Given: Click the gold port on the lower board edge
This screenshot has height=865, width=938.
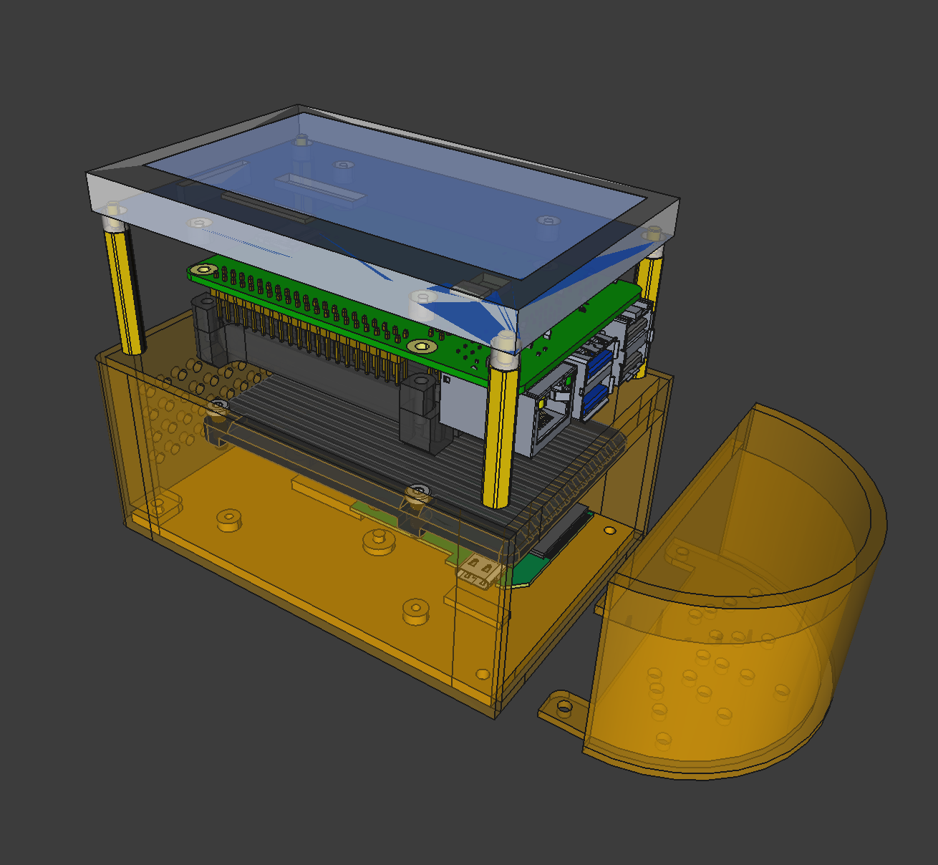Looking at the screenshot, I should (479, 572).
